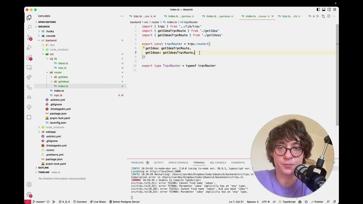363x204 pixels.
Task: Open the Remote Explorer view
Action: coord(29,67)
